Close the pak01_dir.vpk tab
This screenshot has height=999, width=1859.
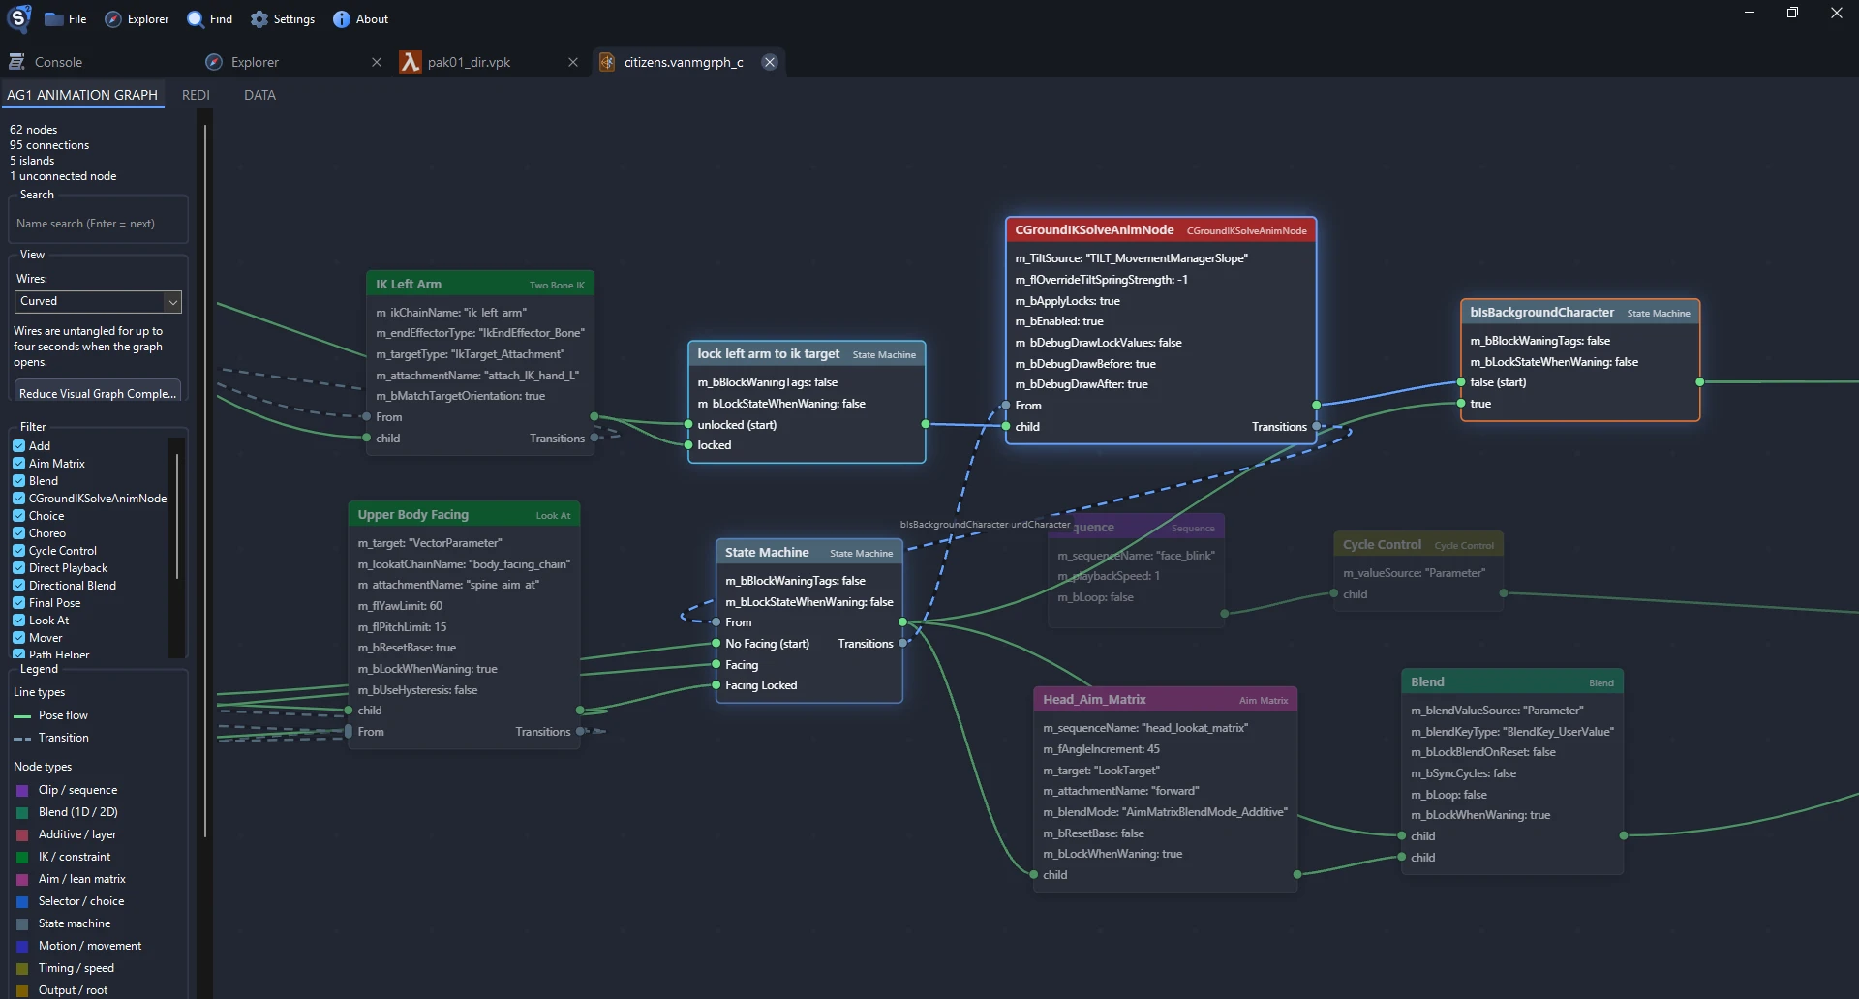coord(573,62)
